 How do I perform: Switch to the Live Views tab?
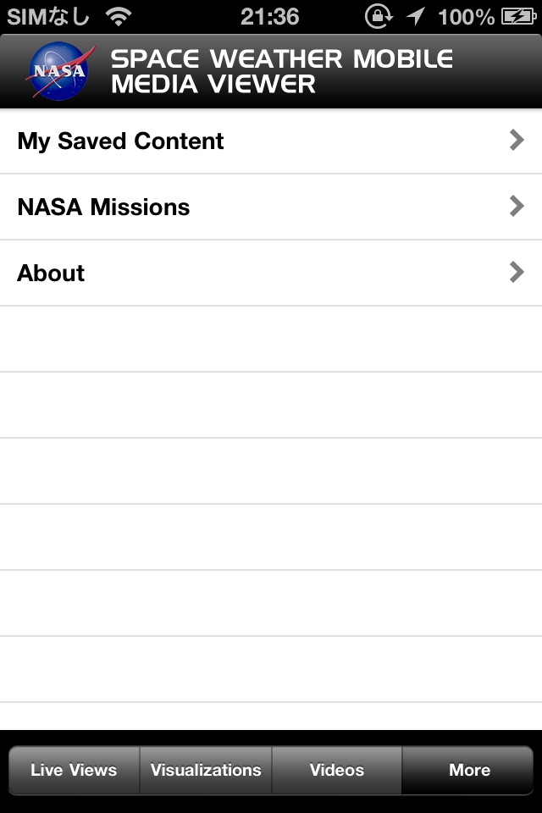point(74,771)
